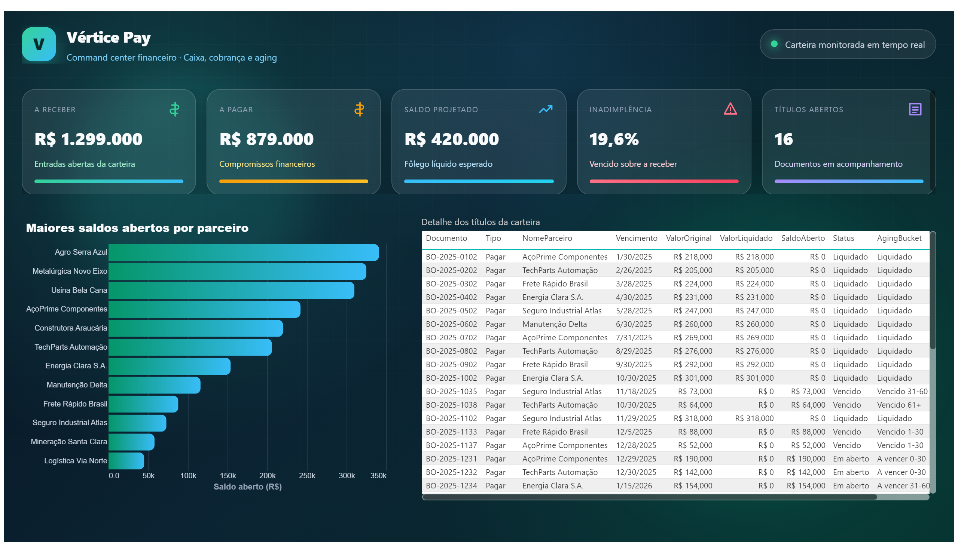The image size is (958, 546).
Task: Click the red progress bar under Inadimplência
Action: (663, 181)
